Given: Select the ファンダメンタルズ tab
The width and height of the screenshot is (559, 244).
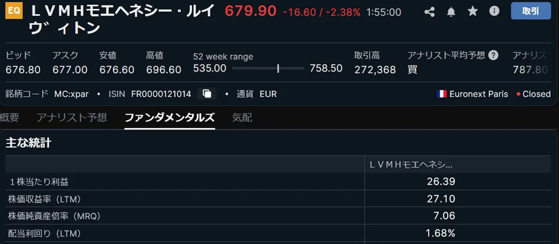Looking at the screenshot, I should [x=170, y=117].
